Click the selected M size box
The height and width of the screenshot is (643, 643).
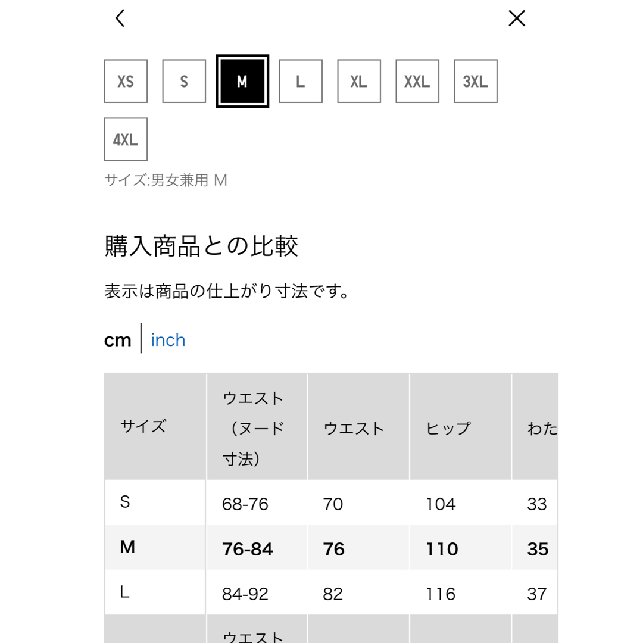(x=242, y=81)
